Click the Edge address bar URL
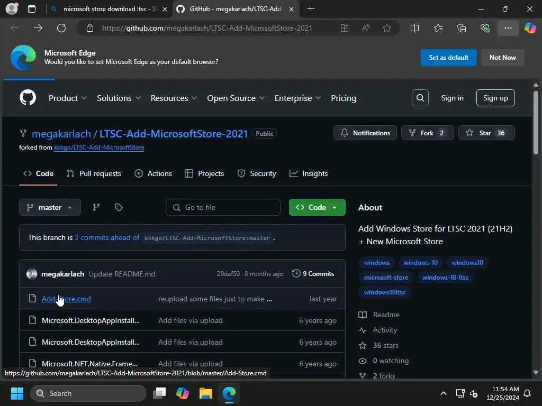542x406 pixels. 207,28
